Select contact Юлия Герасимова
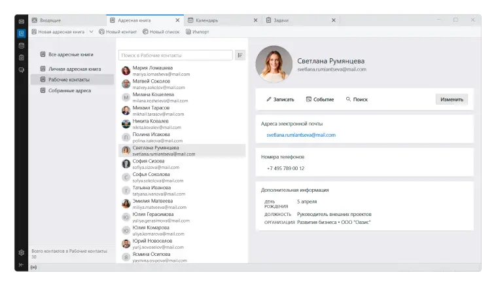 click(x=182, y=217)
